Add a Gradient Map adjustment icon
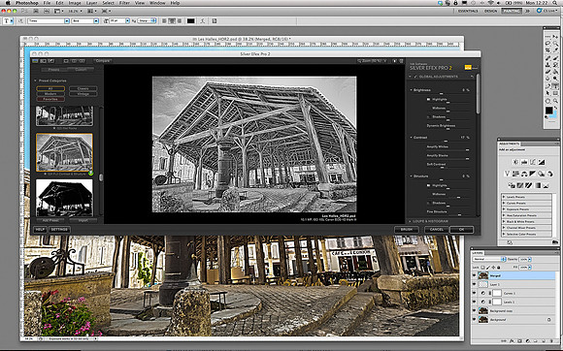The image size is (563, 351). point(538,185)
